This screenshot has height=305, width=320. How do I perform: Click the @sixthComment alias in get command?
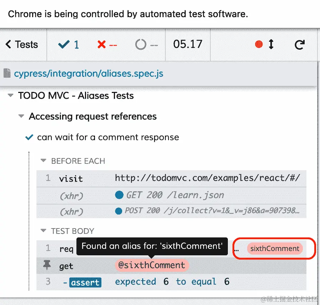click(x=152, y=265)
